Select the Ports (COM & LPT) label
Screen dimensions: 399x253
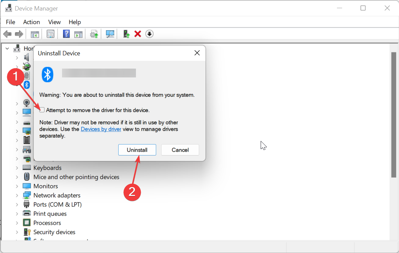tap(58, 204)
